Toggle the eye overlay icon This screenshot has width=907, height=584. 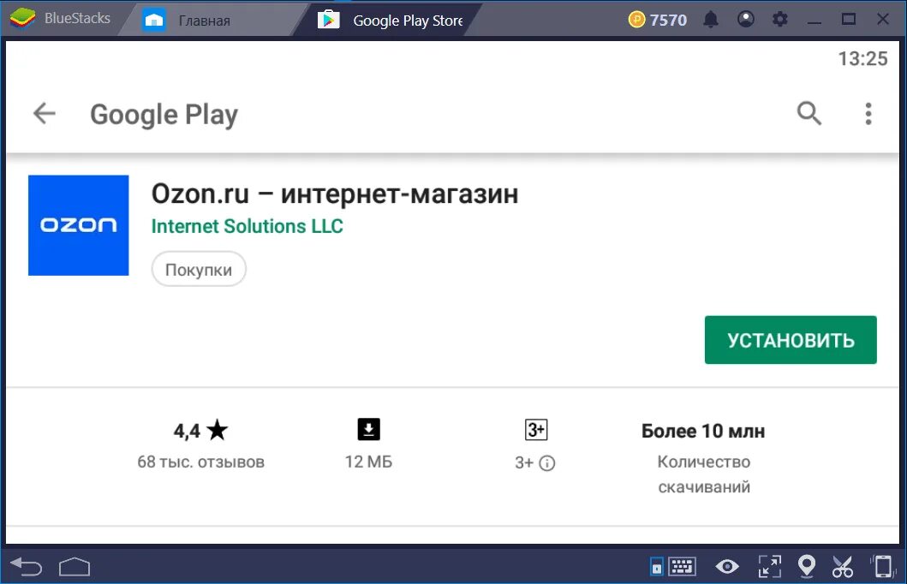click(727, 567)
